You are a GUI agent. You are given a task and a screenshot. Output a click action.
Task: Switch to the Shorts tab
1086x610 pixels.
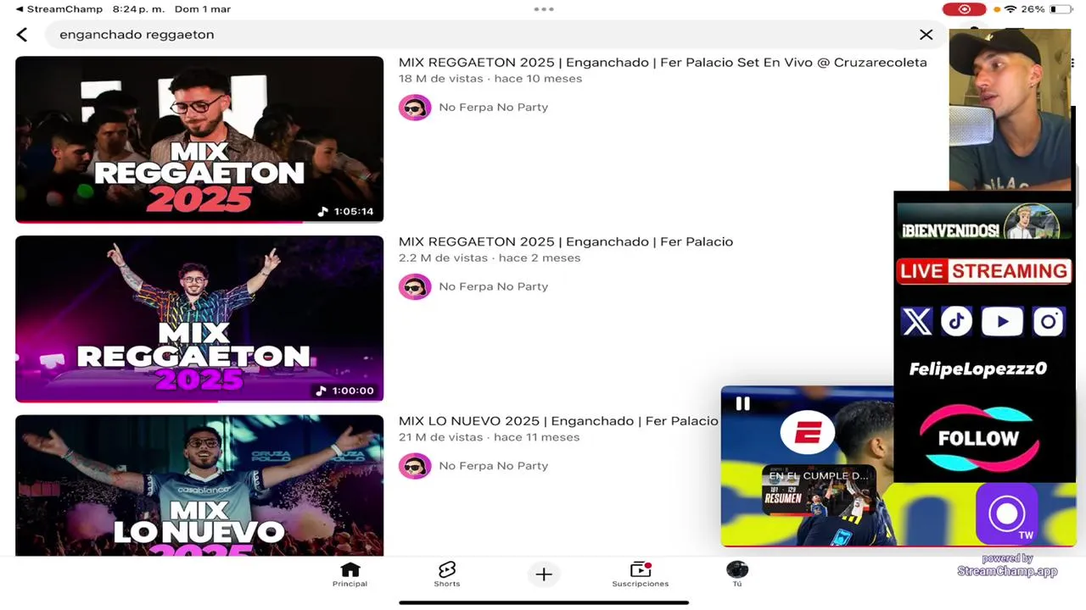447,574
